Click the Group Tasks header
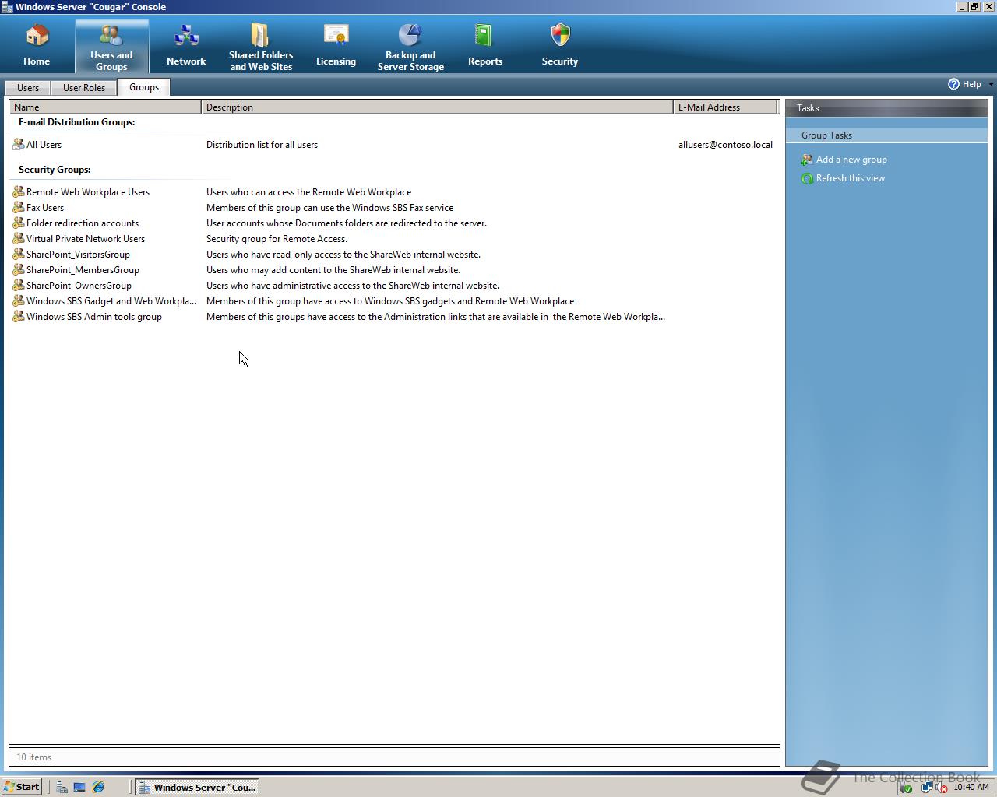Screen dimensions: 997x797 point(886,135)
